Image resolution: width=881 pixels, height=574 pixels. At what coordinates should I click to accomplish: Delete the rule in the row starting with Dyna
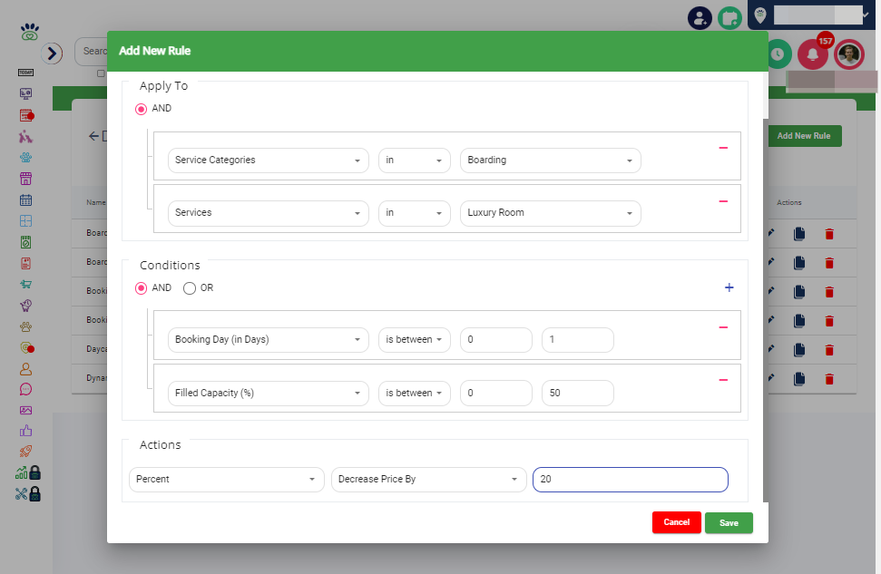point(829,379)
